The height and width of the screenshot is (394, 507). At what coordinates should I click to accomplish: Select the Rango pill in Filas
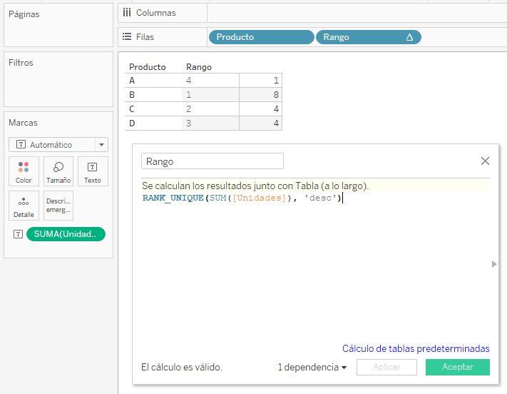368,37
